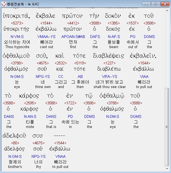Select the lemma διαβλέπω
The height and width of the screenshot is (173, 171).
coord(109,69)
